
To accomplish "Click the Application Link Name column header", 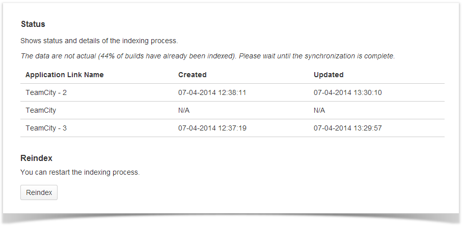I will pyautogui.click(x=64, y=75).
